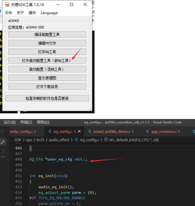Open the 操作 menu in SDK tool
This screenshot has width=195, height=206.
point(32,13)
